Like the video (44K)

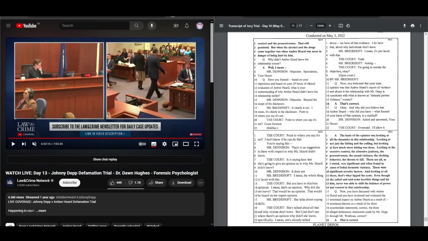116,182
